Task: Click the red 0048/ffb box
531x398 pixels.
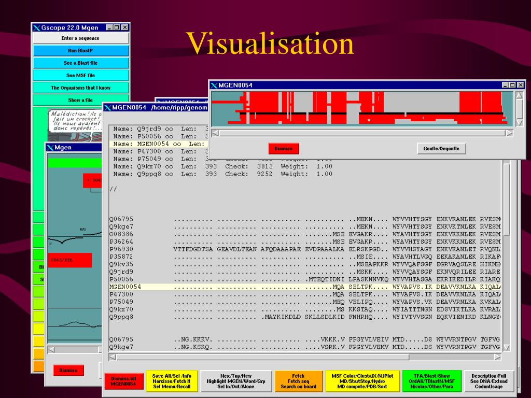Action: (x=70, y=260)
